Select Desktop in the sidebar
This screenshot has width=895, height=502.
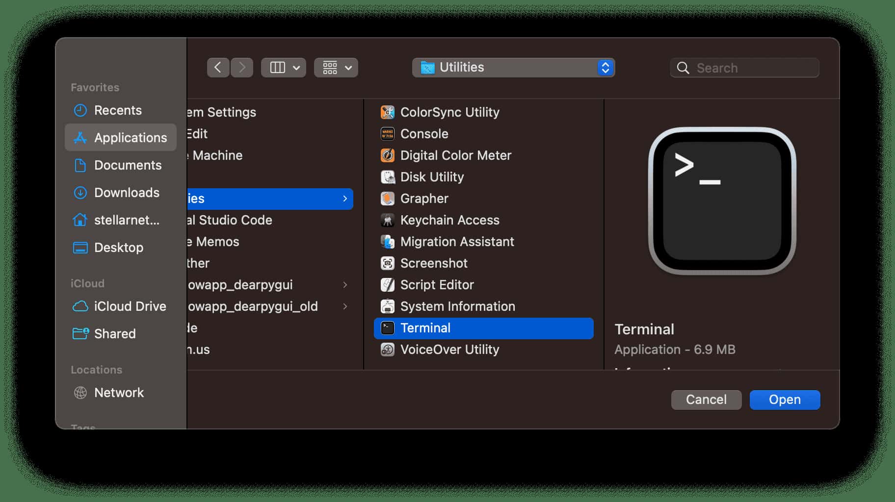121,248
